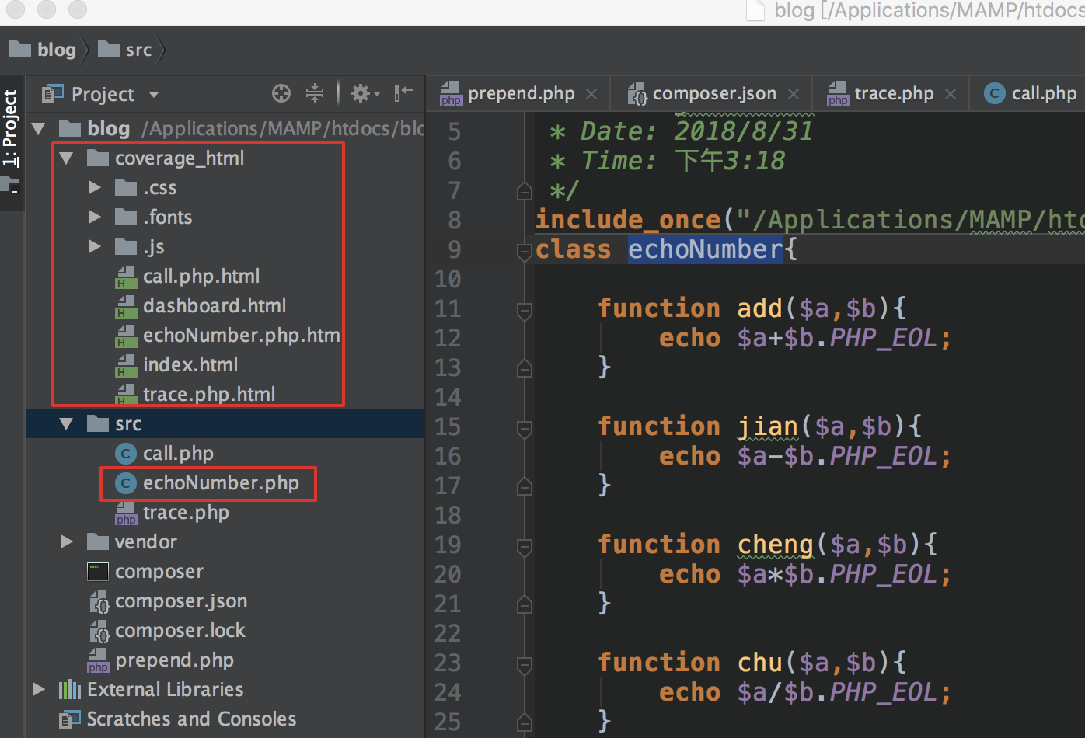Viewport: 1085px width, 738px height.
Task: Click the class icon beside echoNumber.php
Action: (125, 483)
